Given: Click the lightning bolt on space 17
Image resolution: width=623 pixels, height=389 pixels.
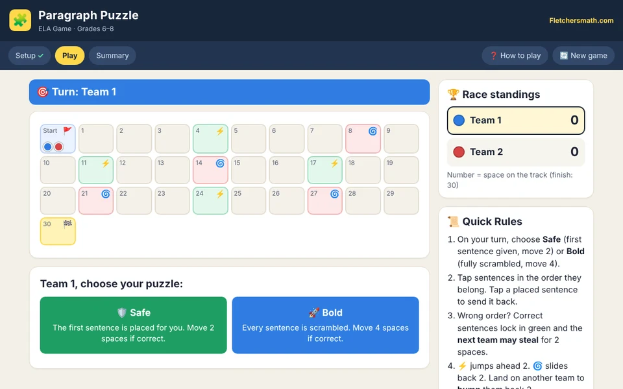Looking at the screenshot, I should 335,163.
